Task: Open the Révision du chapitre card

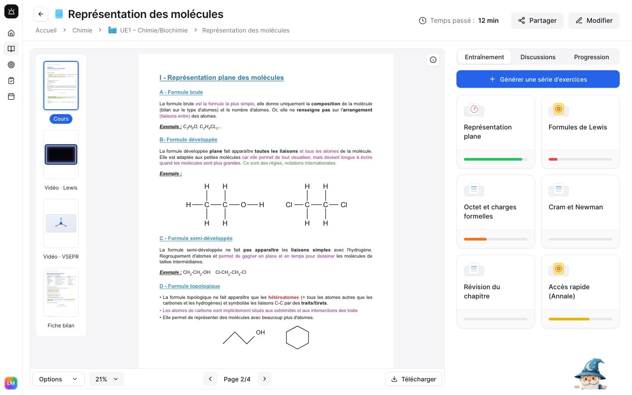Action: tap(496, 291)
